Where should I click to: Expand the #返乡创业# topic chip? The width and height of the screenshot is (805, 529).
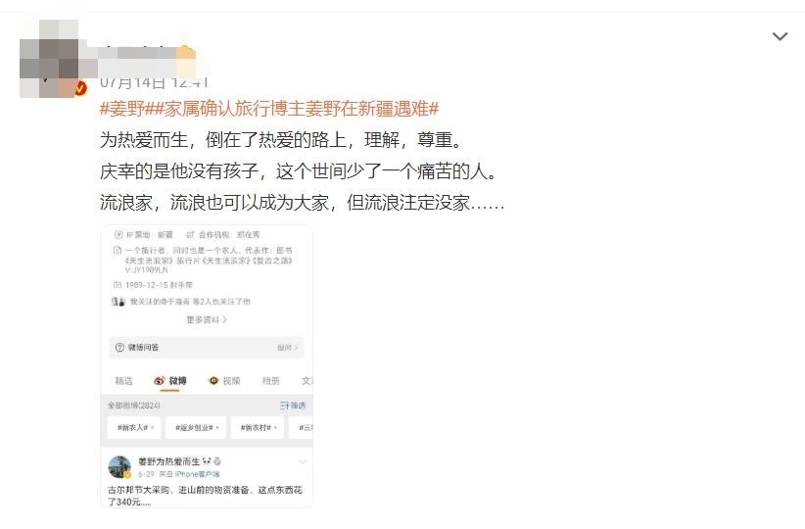point(196,427)
